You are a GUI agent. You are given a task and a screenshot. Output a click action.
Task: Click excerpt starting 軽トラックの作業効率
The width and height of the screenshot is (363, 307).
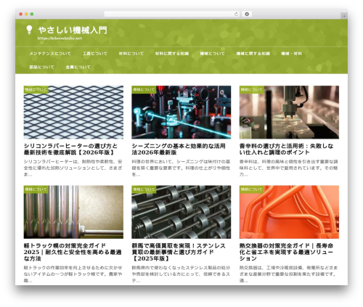[73, 274]
